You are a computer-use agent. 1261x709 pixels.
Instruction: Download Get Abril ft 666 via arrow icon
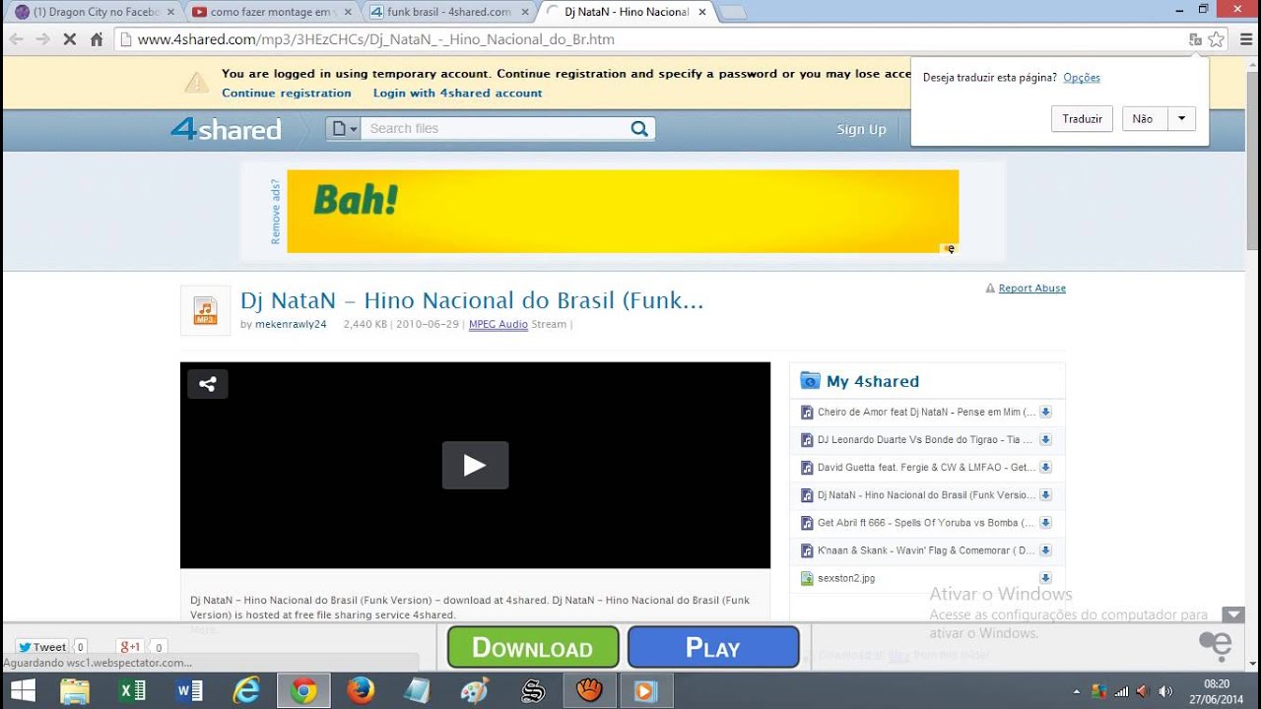(x=1045, y=523)
